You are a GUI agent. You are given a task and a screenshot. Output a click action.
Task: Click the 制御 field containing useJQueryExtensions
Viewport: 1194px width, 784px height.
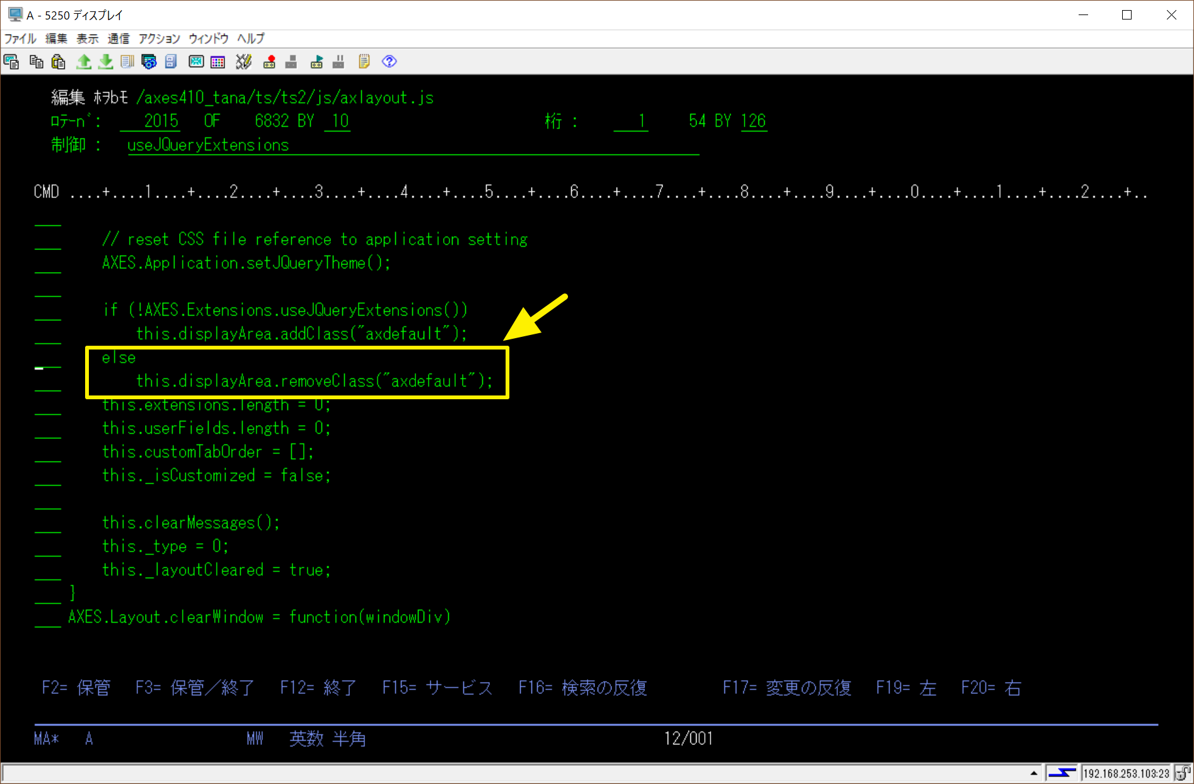click(412, 145)
